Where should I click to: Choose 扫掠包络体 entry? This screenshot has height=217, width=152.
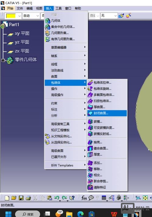click(107, 101)
